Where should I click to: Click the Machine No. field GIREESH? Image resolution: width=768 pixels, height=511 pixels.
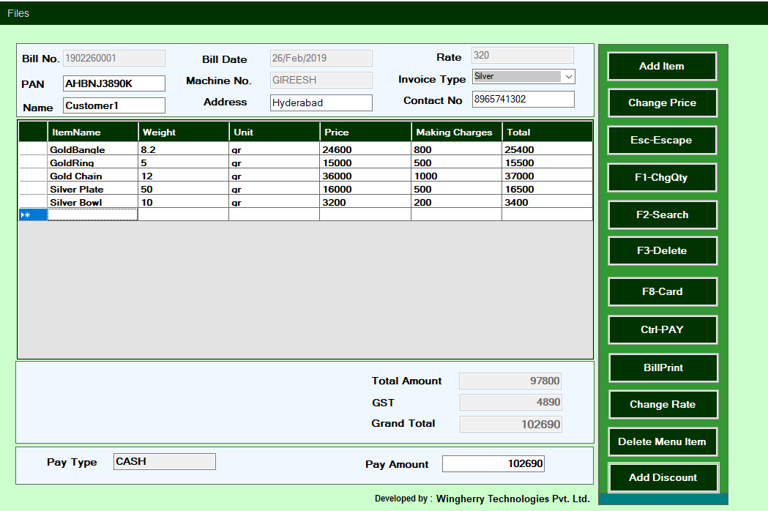click(x=321, y=80)
